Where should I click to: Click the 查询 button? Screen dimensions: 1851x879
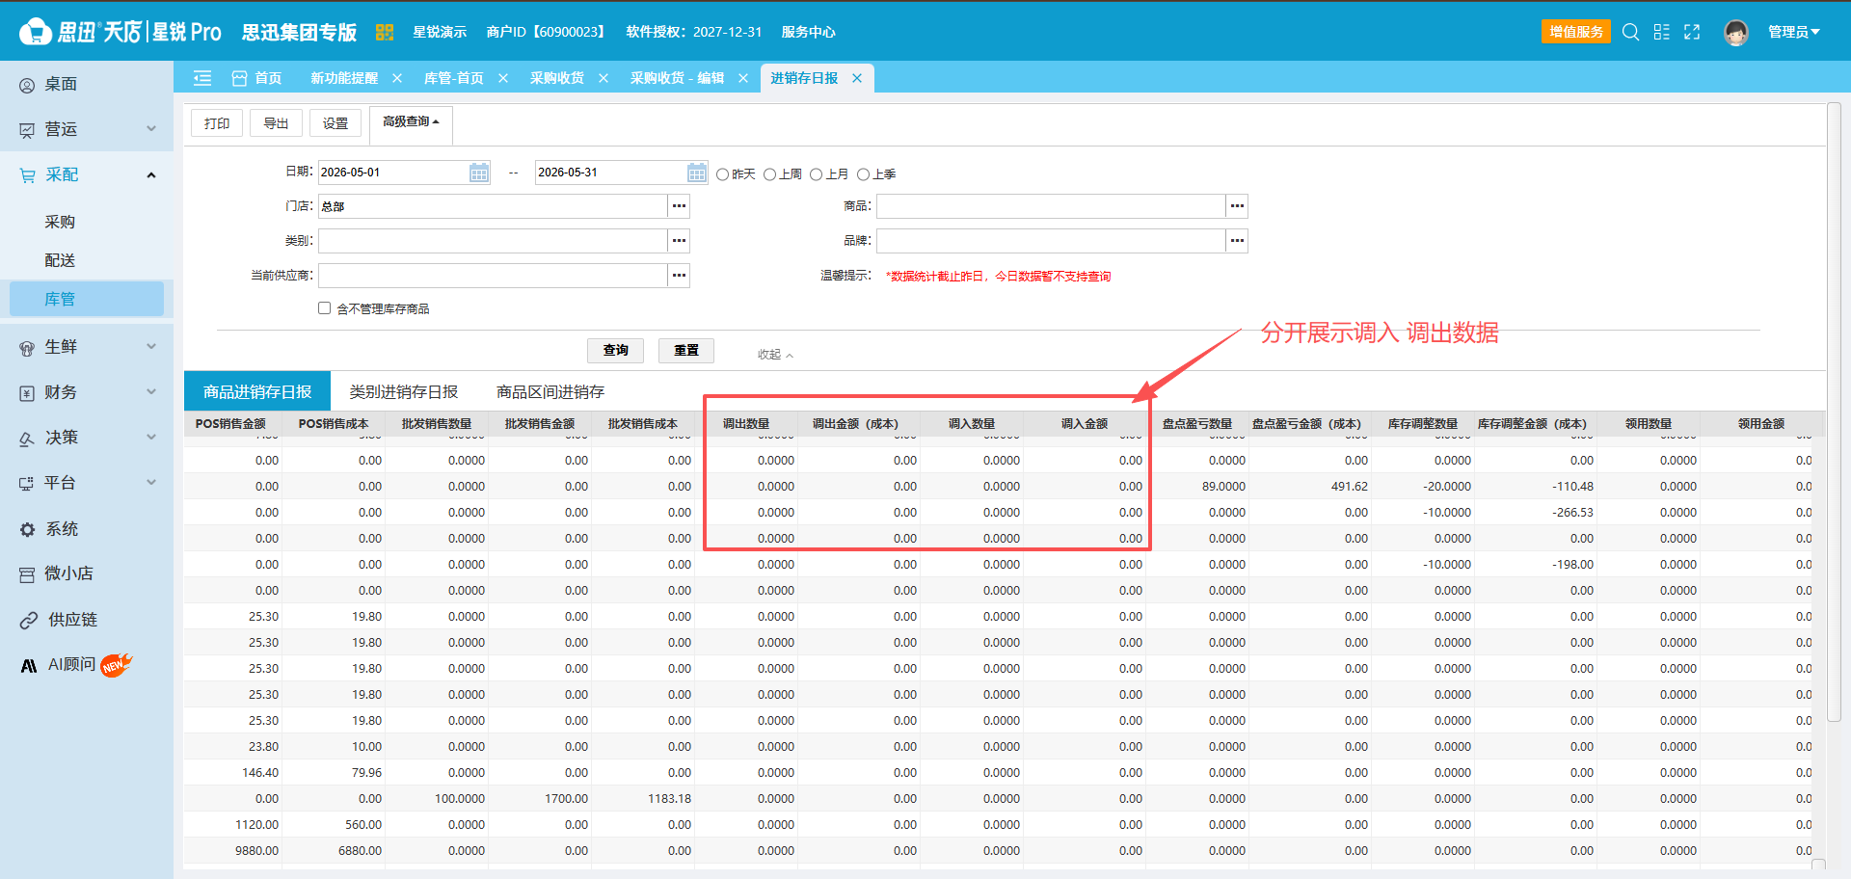pos(615,350)
